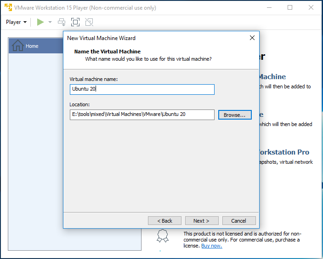This screenshot has height=259, width=323.
Task: Click the Unity mode toolbar icon
Action: pyautogui.click(x=89, y=22)
